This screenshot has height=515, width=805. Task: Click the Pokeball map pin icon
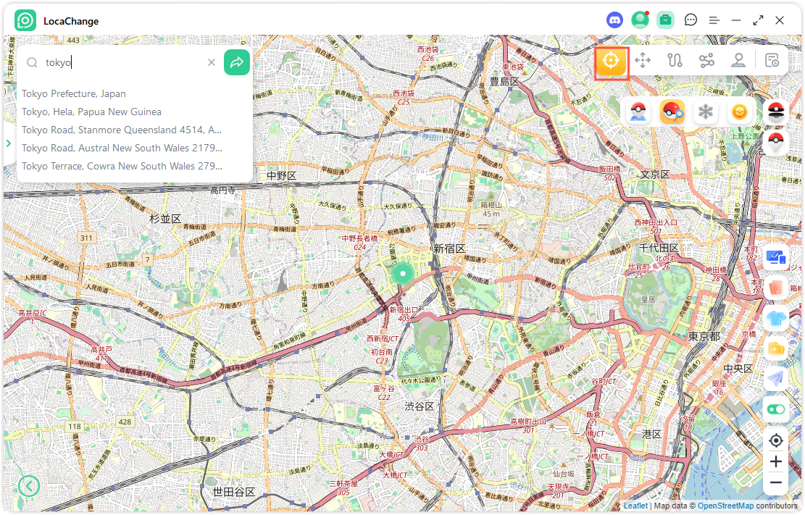[x=775, y=142]
